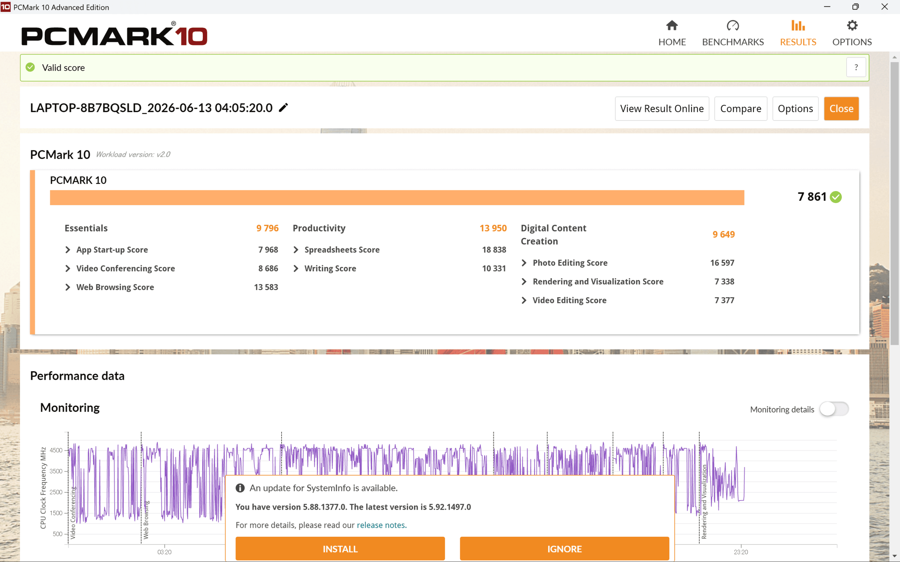Click the Compare button
The height and width of the screenshot is (562, 900).
coord(740,109)
